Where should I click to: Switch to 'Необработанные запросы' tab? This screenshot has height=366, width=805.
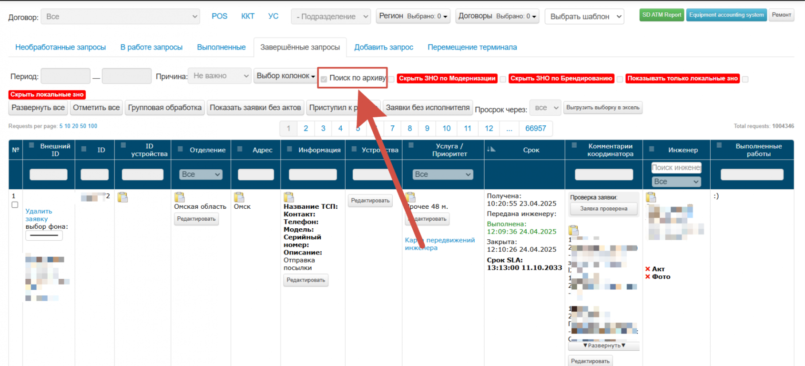[61, 47]
